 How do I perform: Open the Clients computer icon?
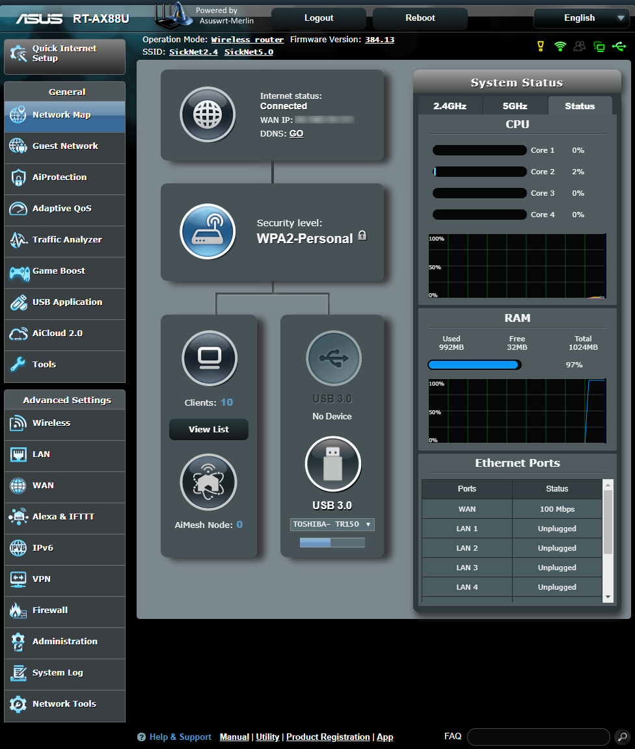click(209, 358)
